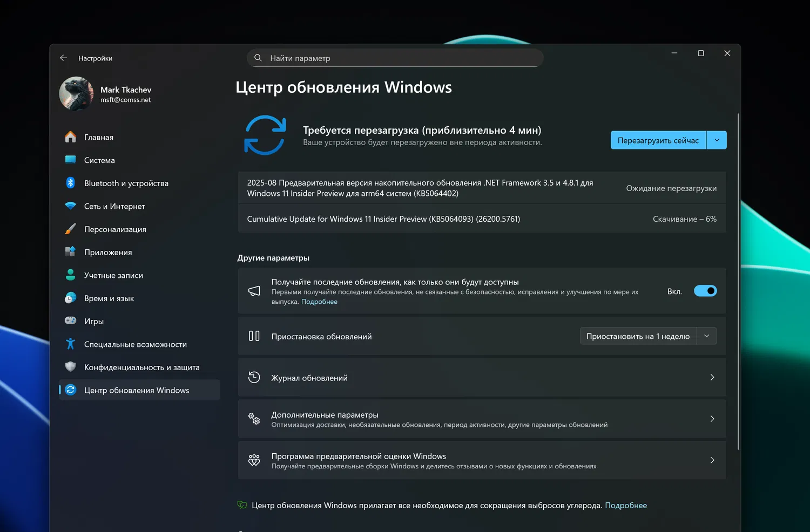Click the vertical scrollbar of the update page

pos(738,282)
